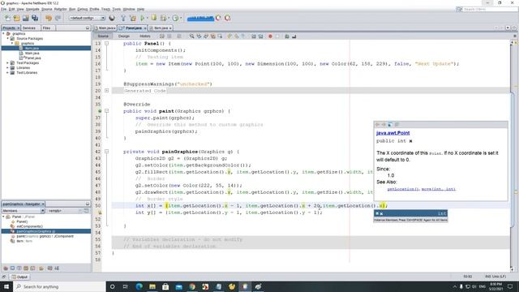Switch to the Main.java editor tab

(105, 28)
